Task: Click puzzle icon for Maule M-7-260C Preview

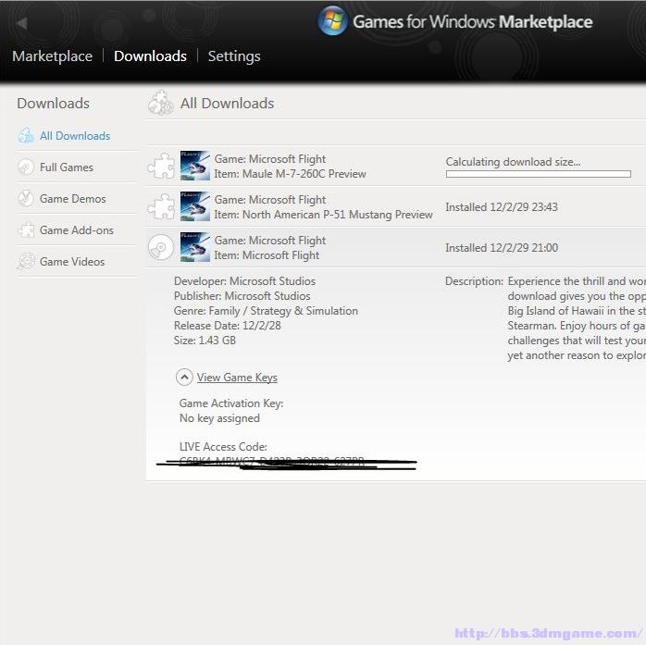Action: tap(161, 166)
